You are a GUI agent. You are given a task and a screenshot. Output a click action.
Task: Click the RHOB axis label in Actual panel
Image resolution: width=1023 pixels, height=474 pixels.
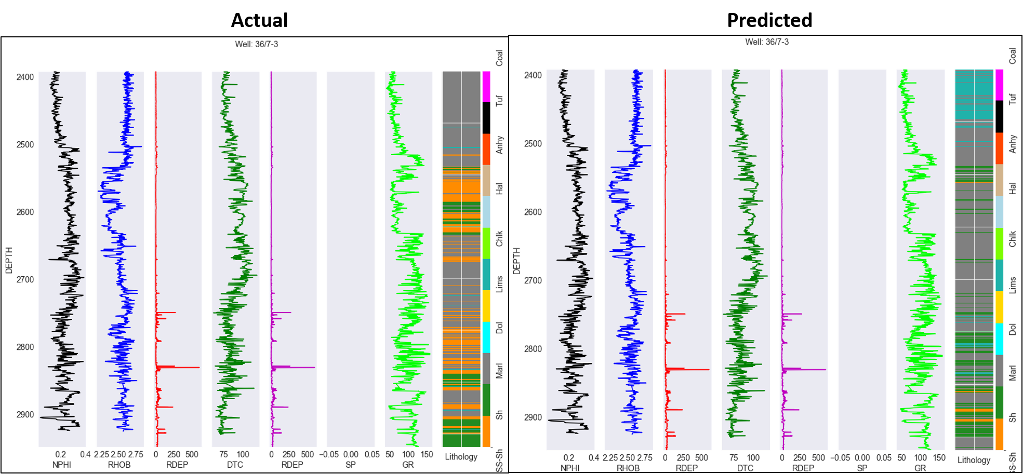tap(119, 465)
